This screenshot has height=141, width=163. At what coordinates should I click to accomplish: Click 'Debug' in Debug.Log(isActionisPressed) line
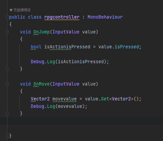(38, 62)
